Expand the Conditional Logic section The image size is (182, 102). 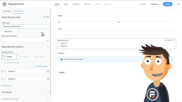tap(47, 99)
